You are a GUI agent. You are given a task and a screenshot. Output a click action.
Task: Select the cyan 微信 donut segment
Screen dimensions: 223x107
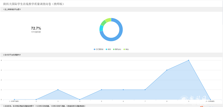[x=101, y=28]
